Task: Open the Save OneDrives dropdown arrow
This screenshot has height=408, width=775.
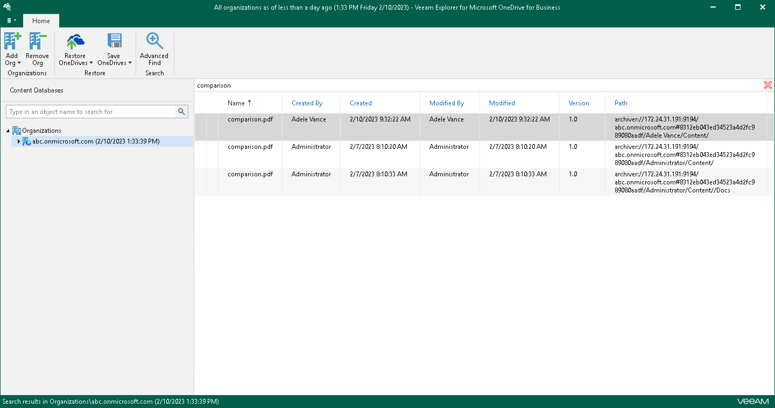Action: pos(130,63)
